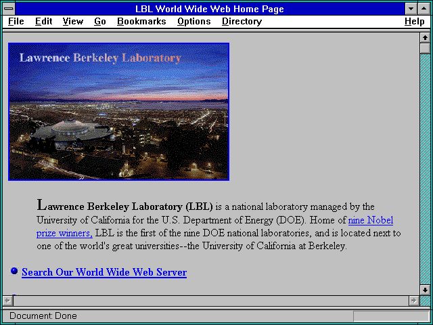Open the Bookmarks menu
The width and height of the screenshot is (433, 325).
tap(141, 22)
